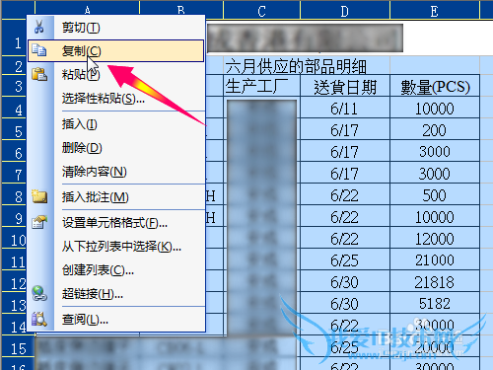Click the 送貨日期 header cell
This screenshot has height=370, width=493.
tap(345, 86)
